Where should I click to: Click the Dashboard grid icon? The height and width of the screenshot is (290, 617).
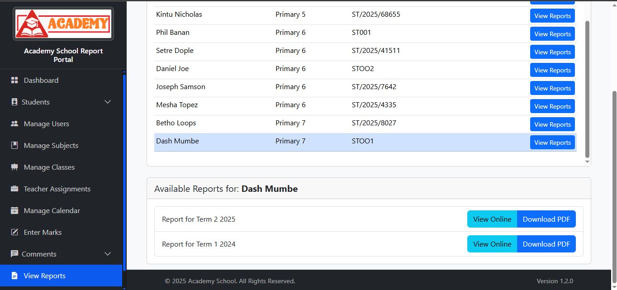[14, 80]
